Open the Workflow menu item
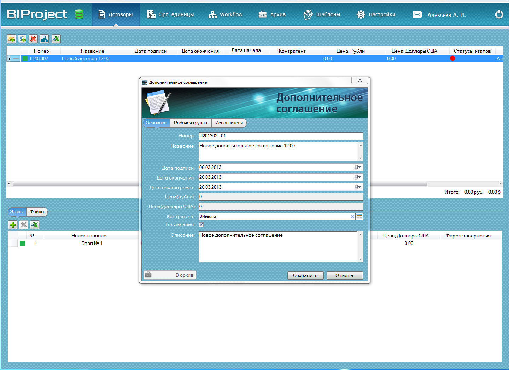509x370 pixels. 226,14
